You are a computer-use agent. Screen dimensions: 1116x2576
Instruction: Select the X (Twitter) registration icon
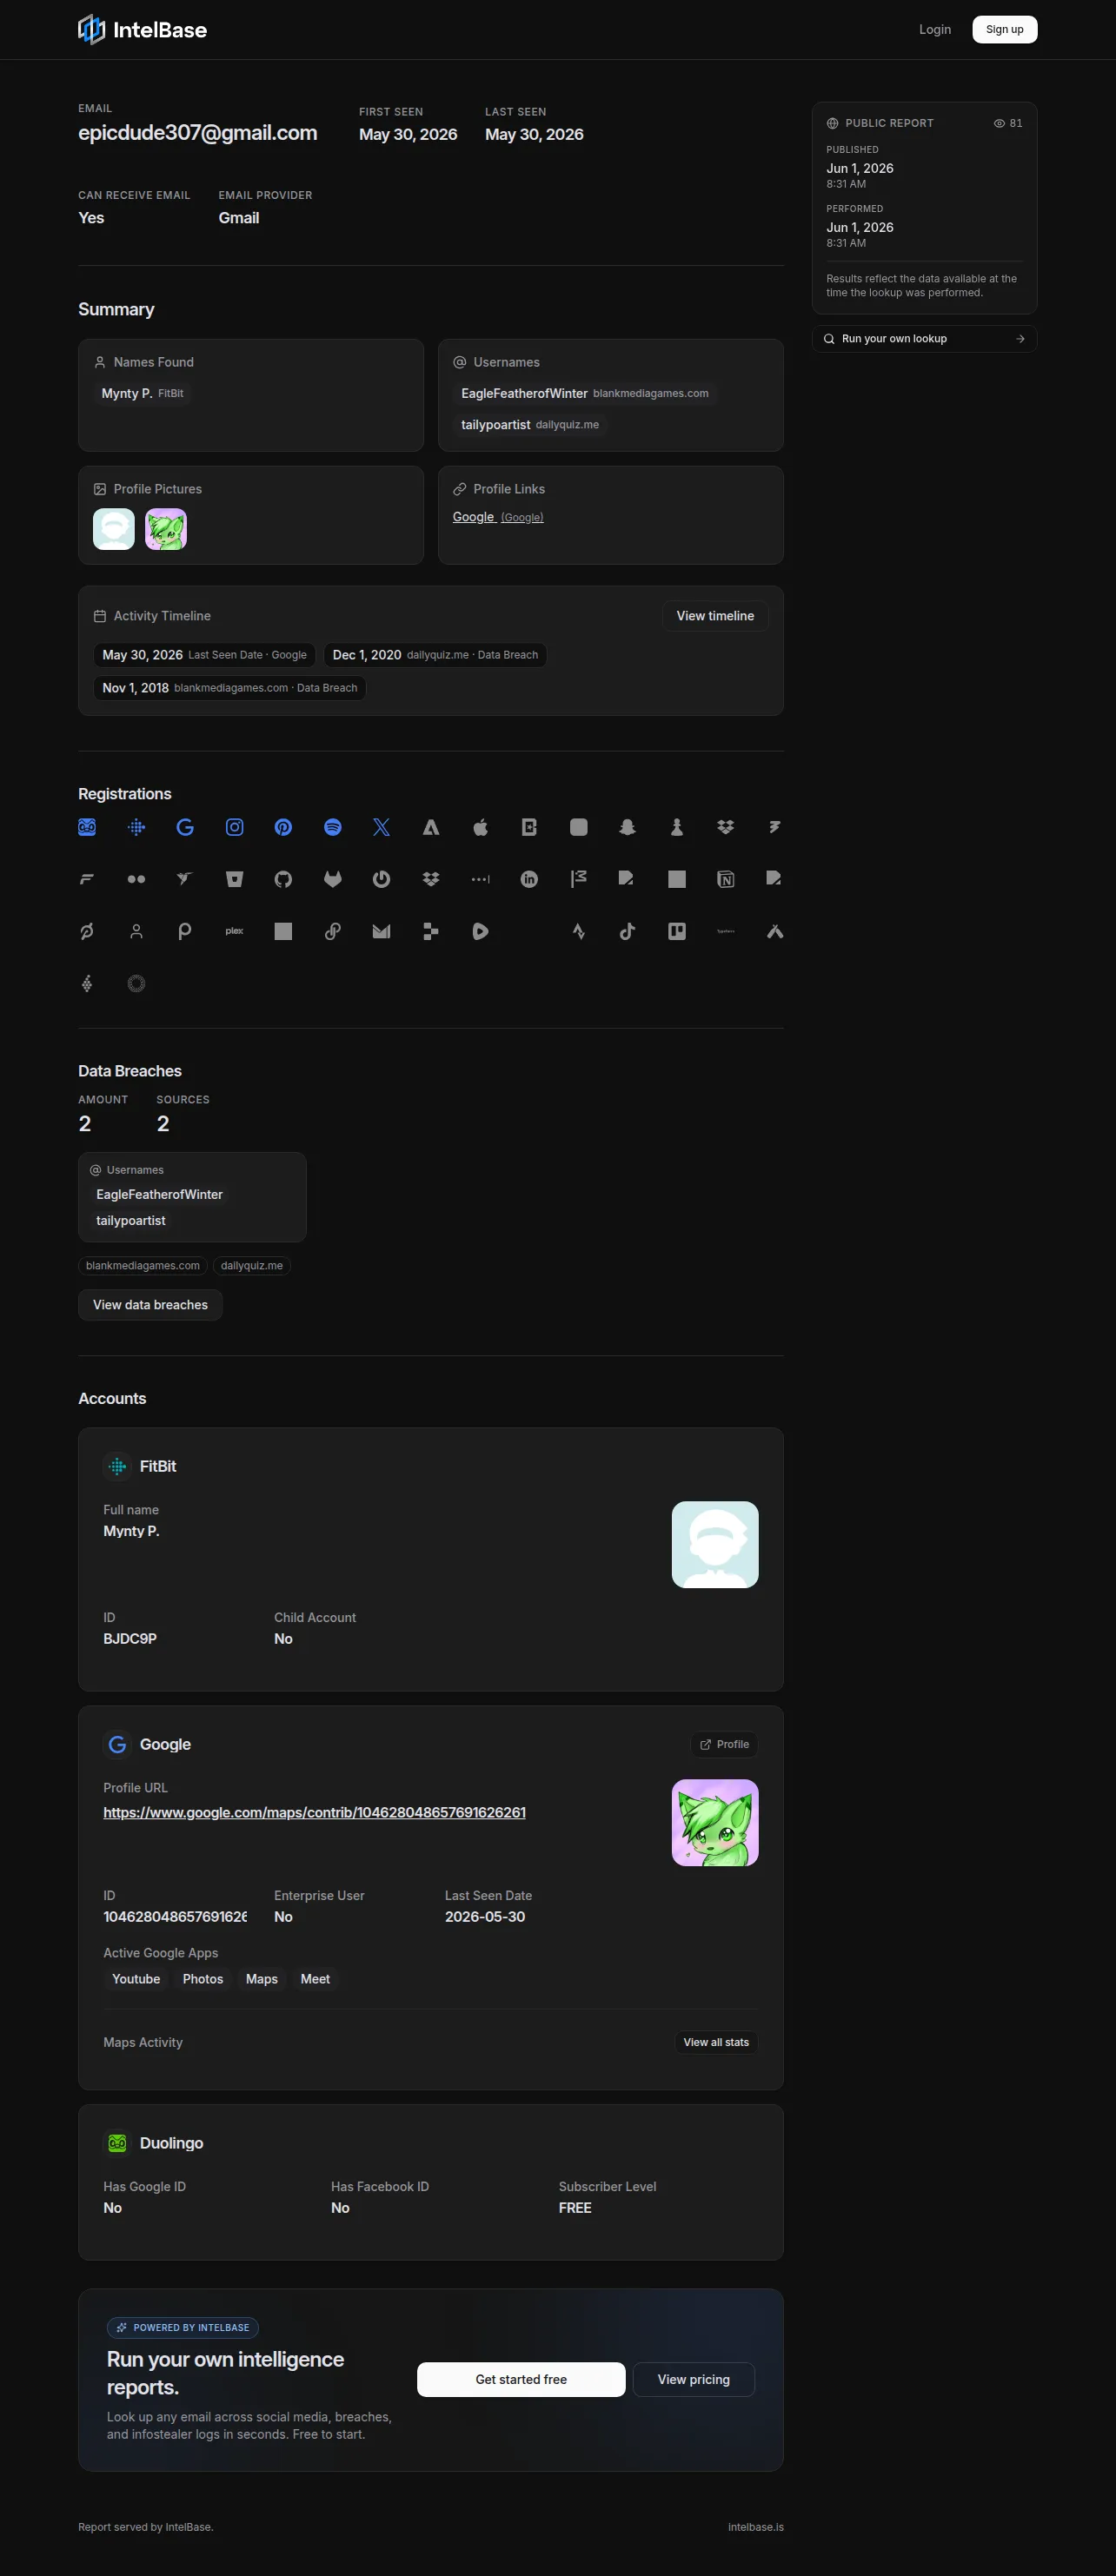[x=382, y=827]
